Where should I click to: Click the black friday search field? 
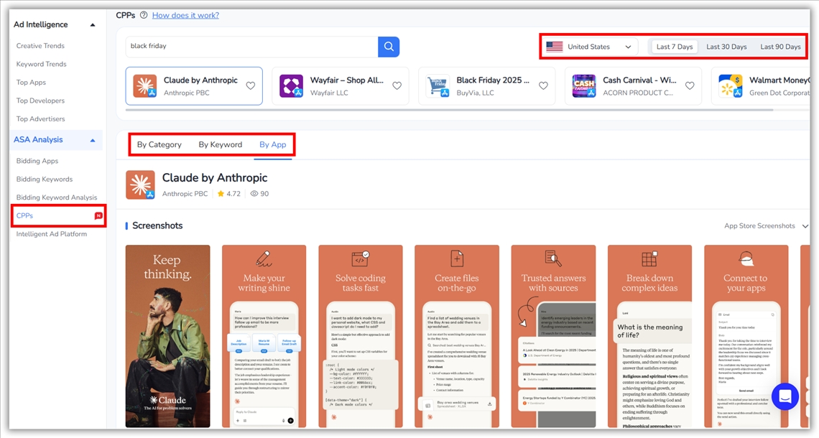tap(251, 47)
